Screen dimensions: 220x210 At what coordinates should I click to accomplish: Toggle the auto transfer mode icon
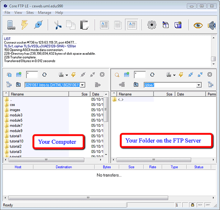click(x=132, y=25)
